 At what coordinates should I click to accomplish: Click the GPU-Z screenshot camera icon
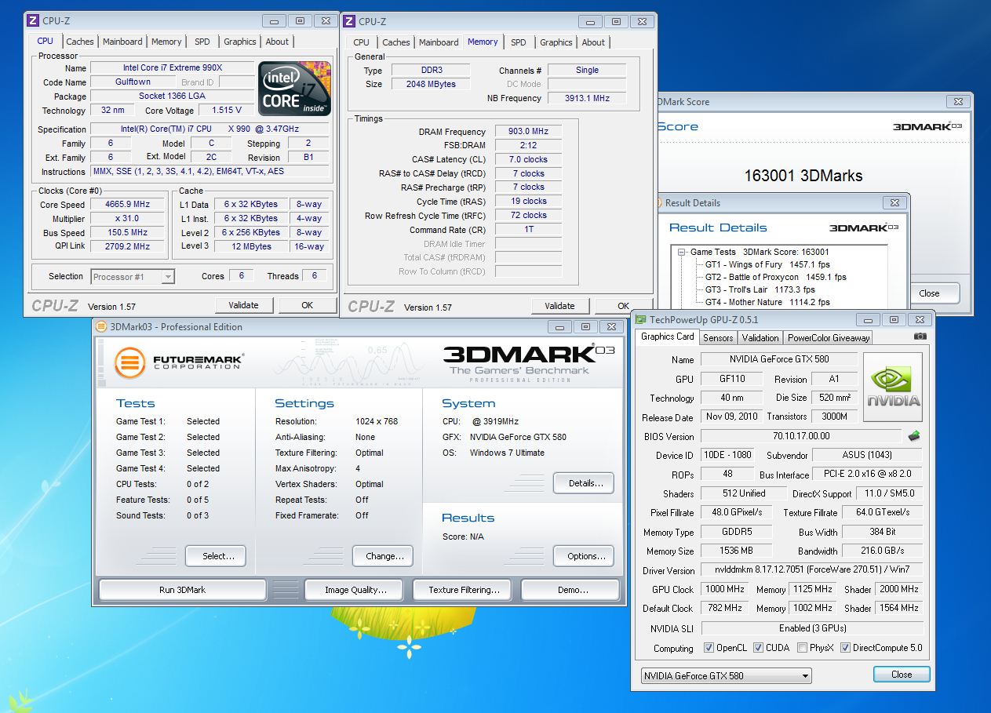920,336
